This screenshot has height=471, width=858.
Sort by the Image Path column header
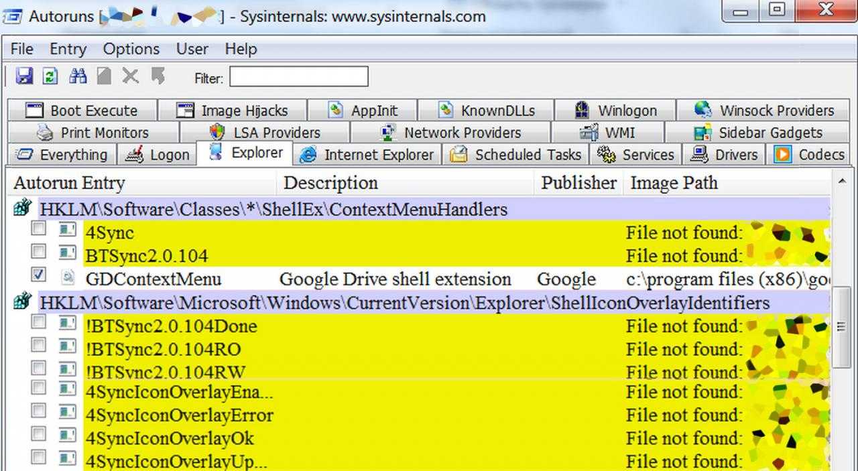click(674, 183)
